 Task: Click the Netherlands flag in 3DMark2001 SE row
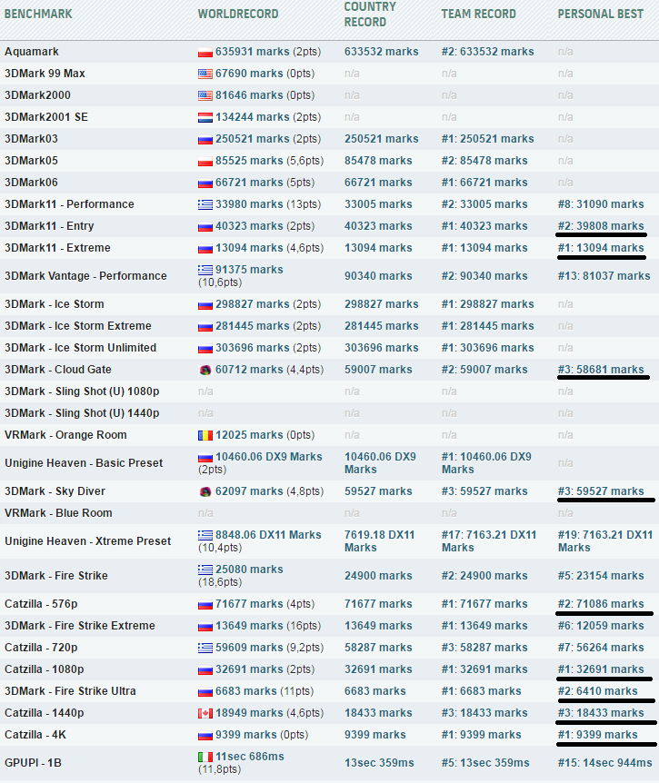[x=205, y=118]
